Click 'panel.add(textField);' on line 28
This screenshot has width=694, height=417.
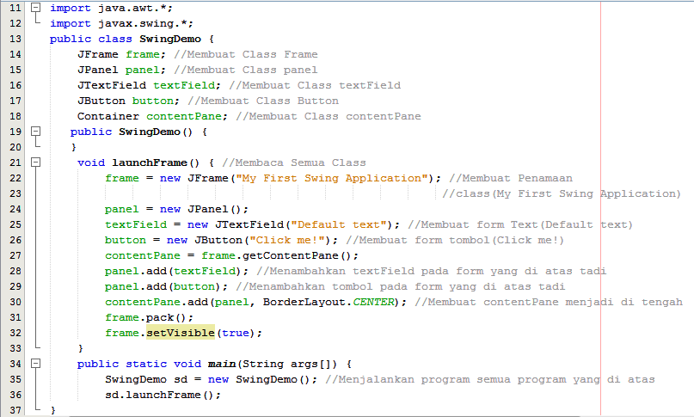(x=176, y=272)
